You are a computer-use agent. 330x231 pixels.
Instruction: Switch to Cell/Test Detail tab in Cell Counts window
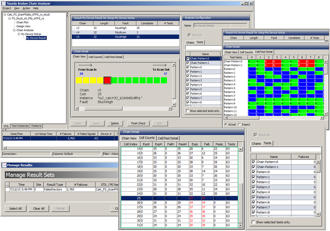click(168, 138)
